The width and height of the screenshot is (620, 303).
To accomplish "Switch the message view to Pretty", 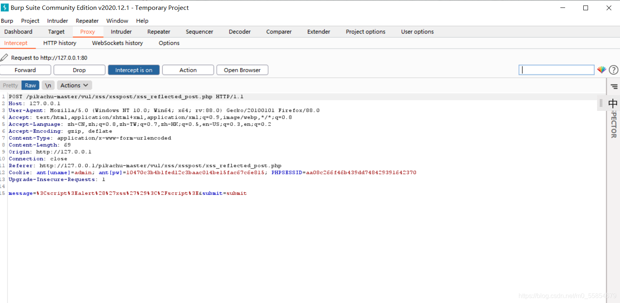I will (x=11, y=85).
